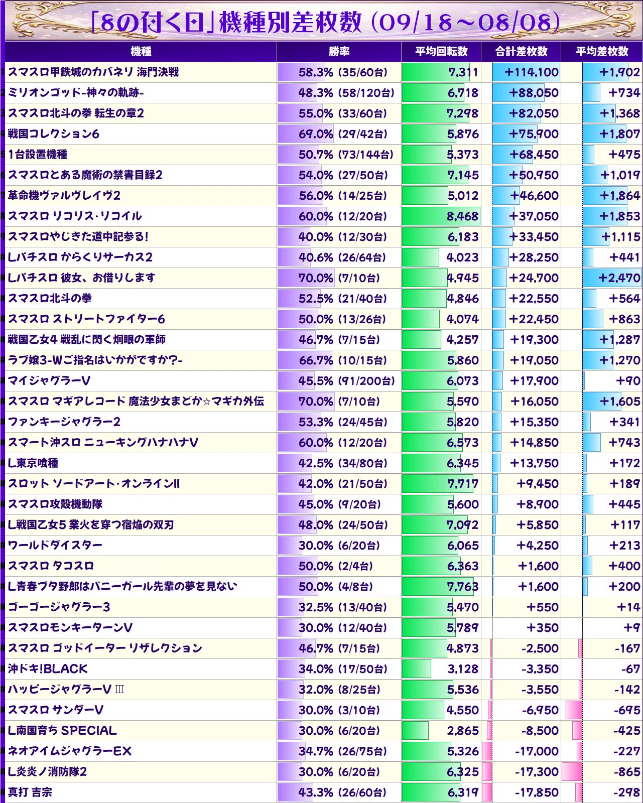The width and height of the screenshot is (643, 803).
Task: Select Lパチスロ 彼女、お借りします name
Action: point(81,278)
